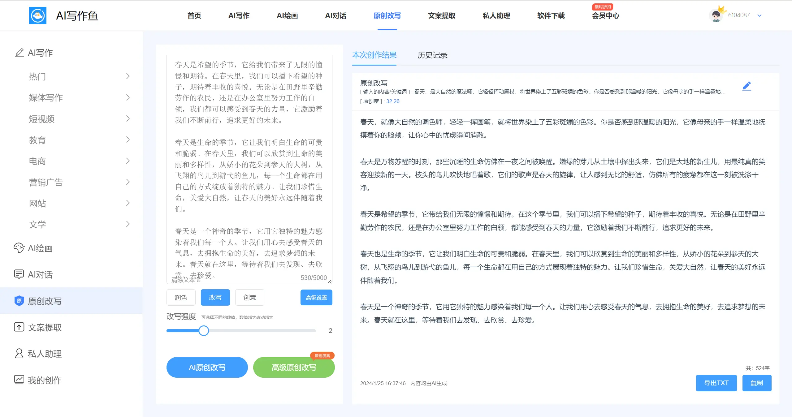Select the 润色 mode option
The width and height of the screenshot is (792, 417).
[181, 297]
